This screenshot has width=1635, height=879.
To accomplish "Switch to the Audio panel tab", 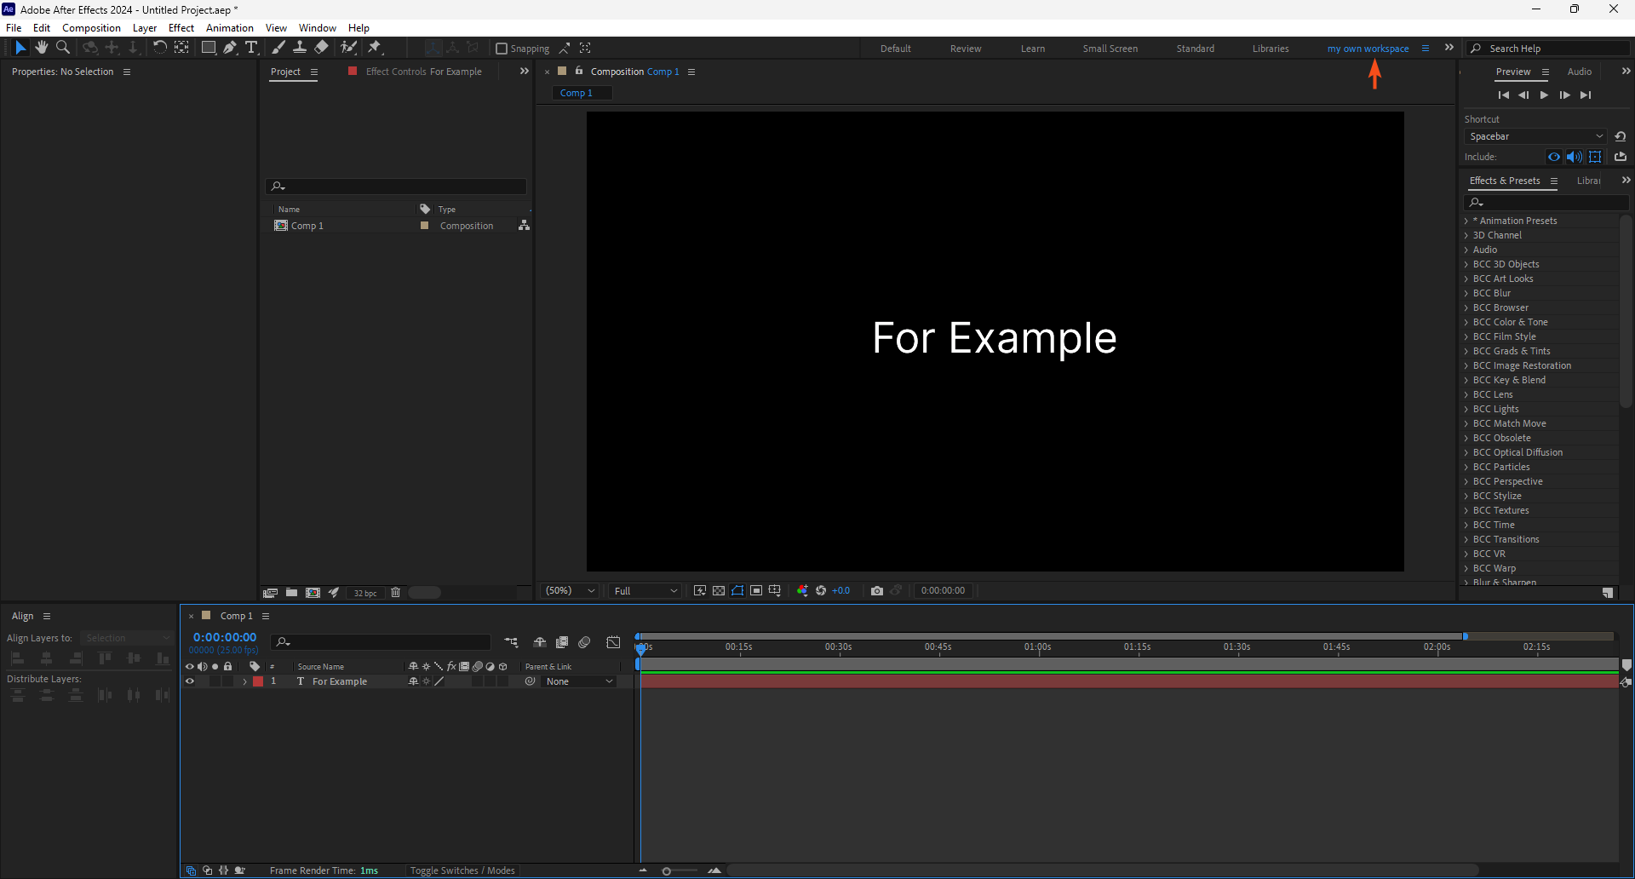I will coord(1580,72).
